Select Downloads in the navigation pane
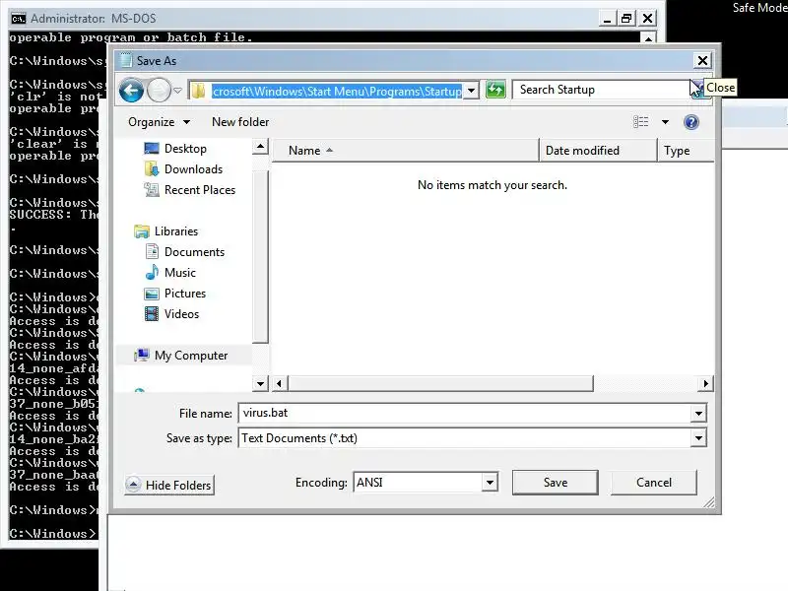The width and height of the screenshot is (788, 591). coord(193,169)
